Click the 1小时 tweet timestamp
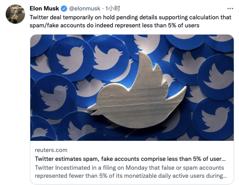Viewport: 239px width, 185px height. (113, 8)
